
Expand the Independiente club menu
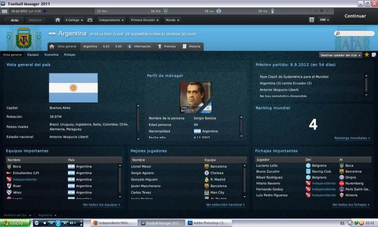[x=111, y=20]
